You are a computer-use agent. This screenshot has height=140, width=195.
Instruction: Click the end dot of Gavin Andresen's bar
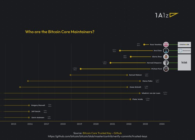tap(29, 117)
